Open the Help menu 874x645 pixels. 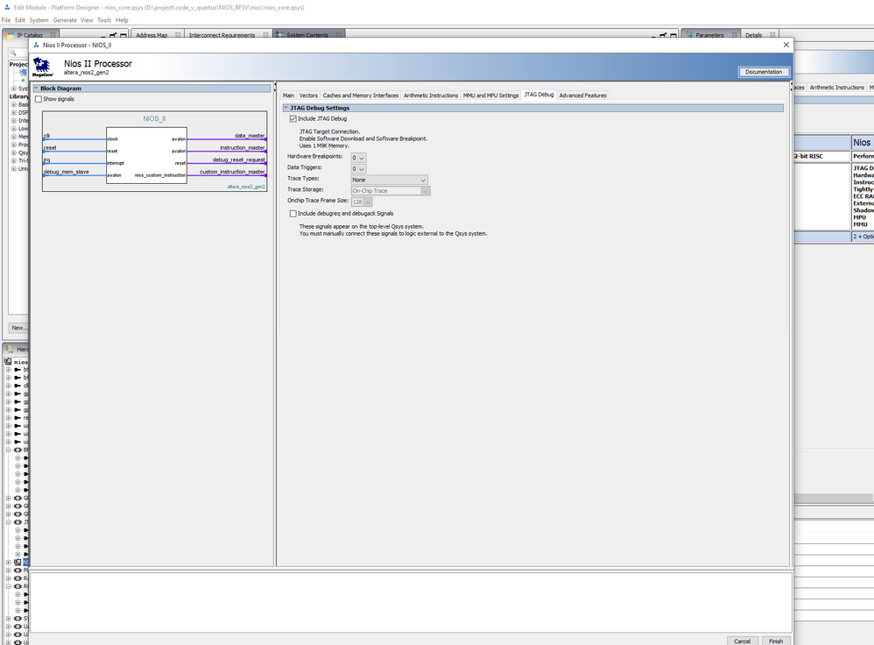[x=122, y=20]
